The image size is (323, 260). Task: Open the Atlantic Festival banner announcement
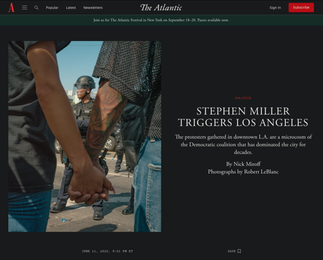click(x=161, y=20)
